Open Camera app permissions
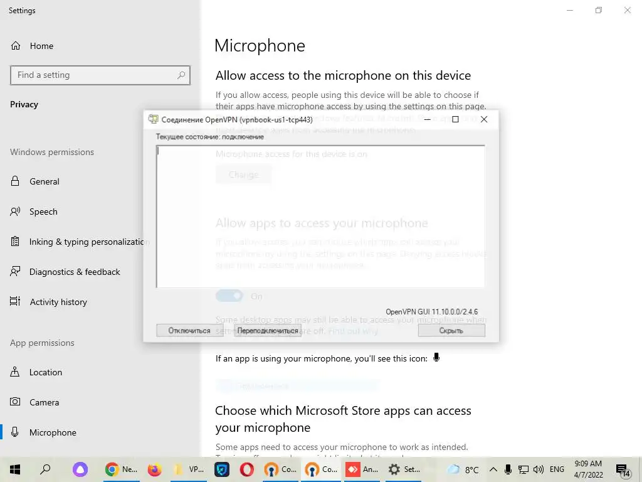Screen dimensions: 642x482 (44, 402)
